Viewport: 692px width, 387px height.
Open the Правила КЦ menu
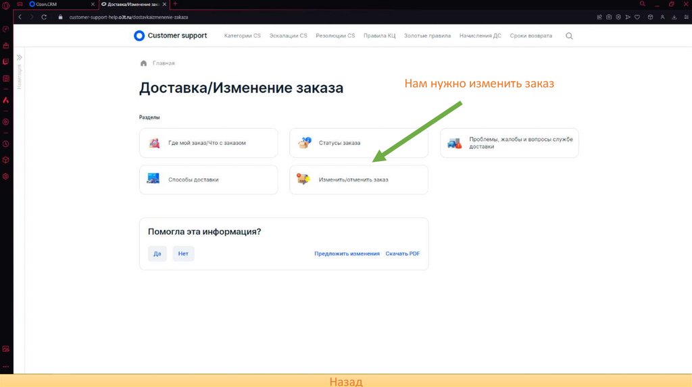[x=380, y=36]
